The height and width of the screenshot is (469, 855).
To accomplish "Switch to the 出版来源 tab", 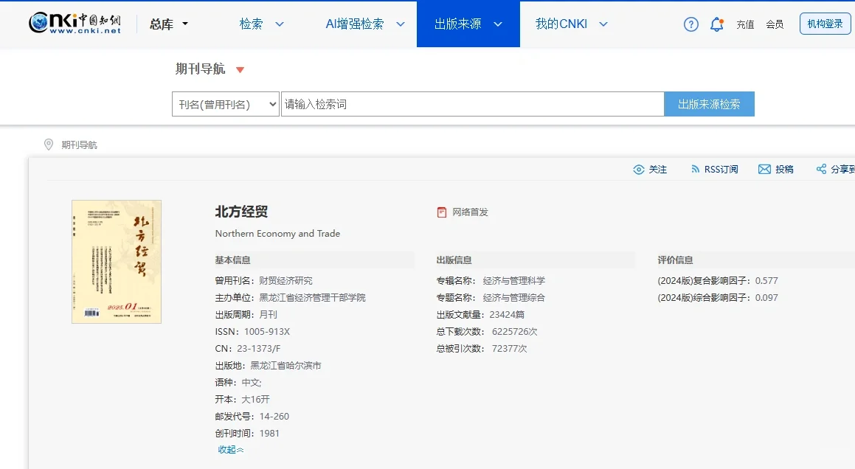I will [460, 24].
